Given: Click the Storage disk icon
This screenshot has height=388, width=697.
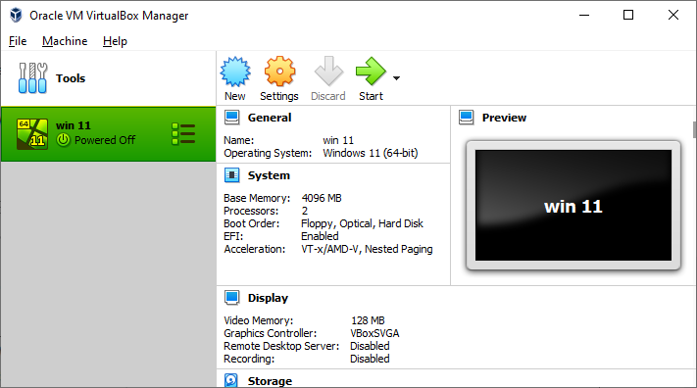Looking at the screenshot, I should click(x=231, y=380).
